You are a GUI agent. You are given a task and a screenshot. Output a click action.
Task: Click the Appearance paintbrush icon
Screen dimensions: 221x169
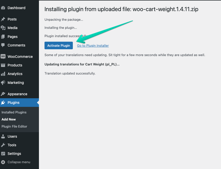point(3,94)
